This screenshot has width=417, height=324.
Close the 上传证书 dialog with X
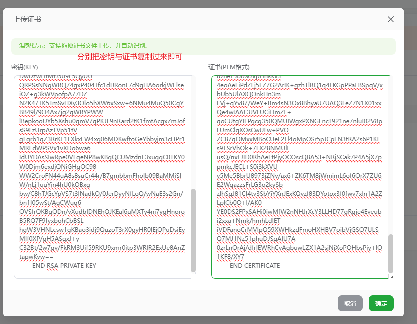tap(391, 19)
